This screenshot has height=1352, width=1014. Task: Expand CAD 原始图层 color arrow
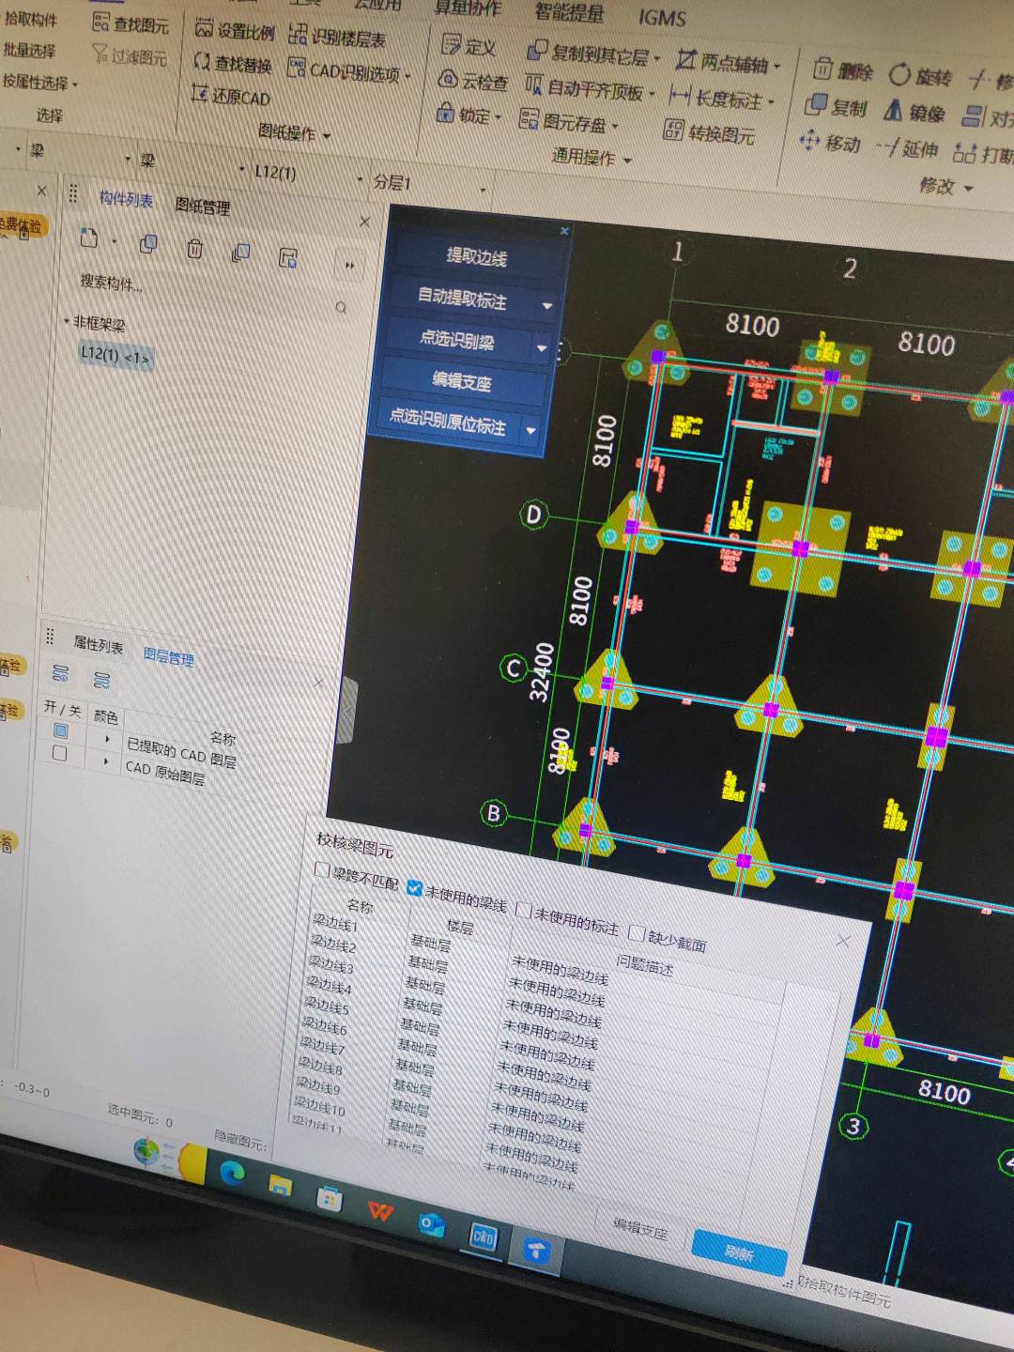[106, 761]
